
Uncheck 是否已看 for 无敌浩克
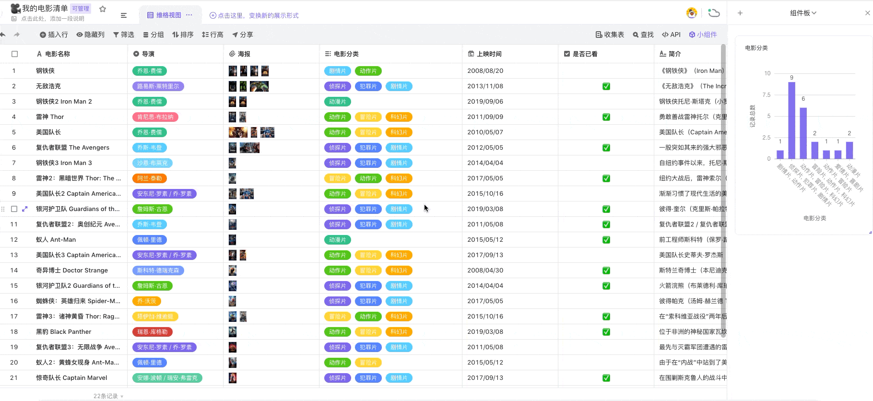pos(606,86)
